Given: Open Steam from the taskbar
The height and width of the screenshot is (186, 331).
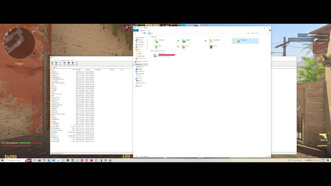Looking at the screenshot, I should 72,160.
